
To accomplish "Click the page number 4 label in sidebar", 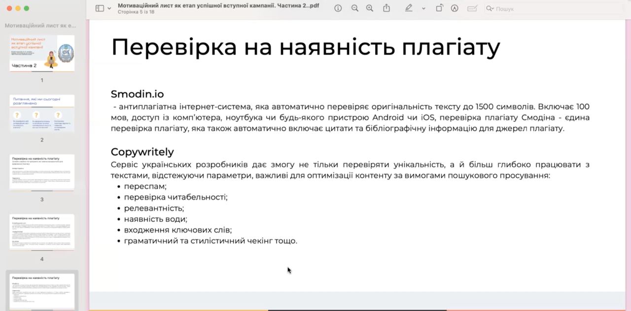I will click(x=42, y=259).
